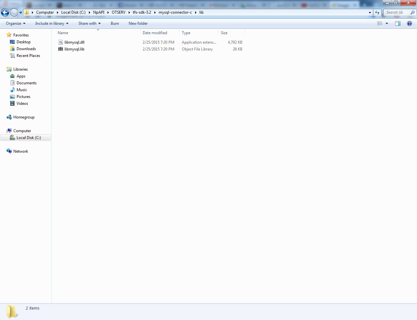Select Computer in navigation pane

[22, 131]
